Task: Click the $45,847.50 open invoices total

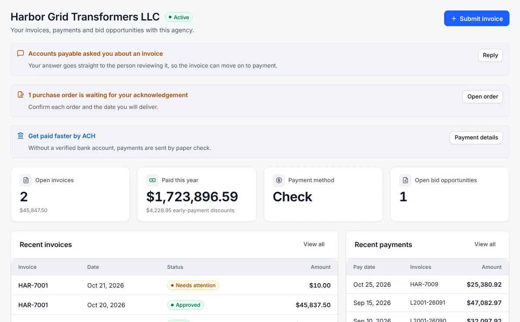Action: coord(34,210)
